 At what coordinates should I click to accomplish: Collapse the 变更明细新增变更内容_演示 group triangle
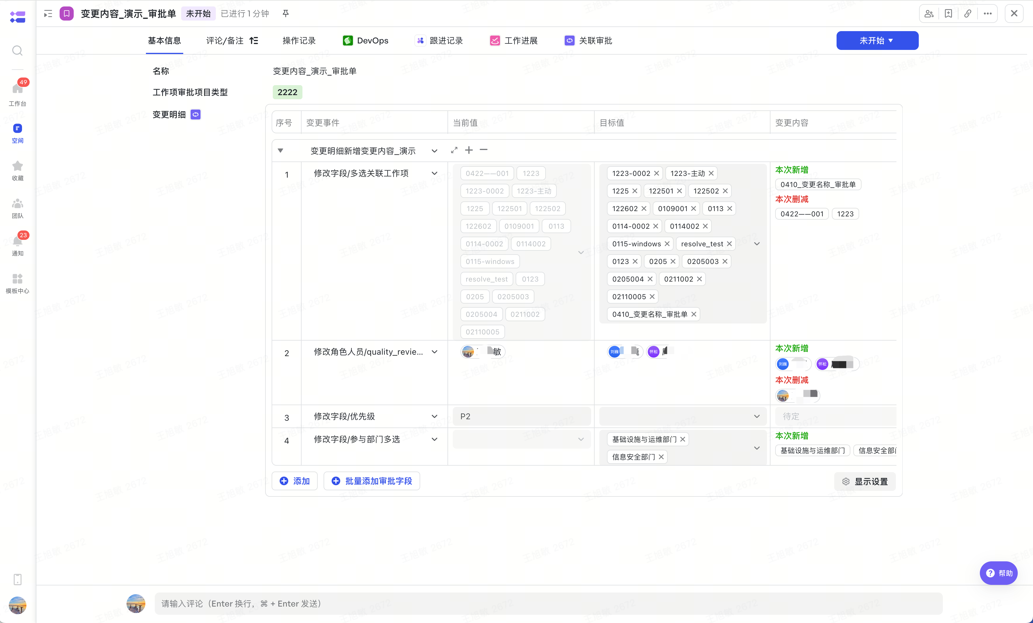pyautogui.click(x=280, y=151)
